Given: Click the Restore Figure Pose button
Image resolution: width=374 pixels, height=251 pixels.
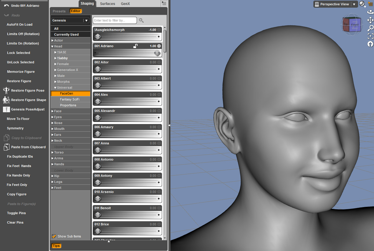Looking at the screenshot, I should (x=28, y=90).
